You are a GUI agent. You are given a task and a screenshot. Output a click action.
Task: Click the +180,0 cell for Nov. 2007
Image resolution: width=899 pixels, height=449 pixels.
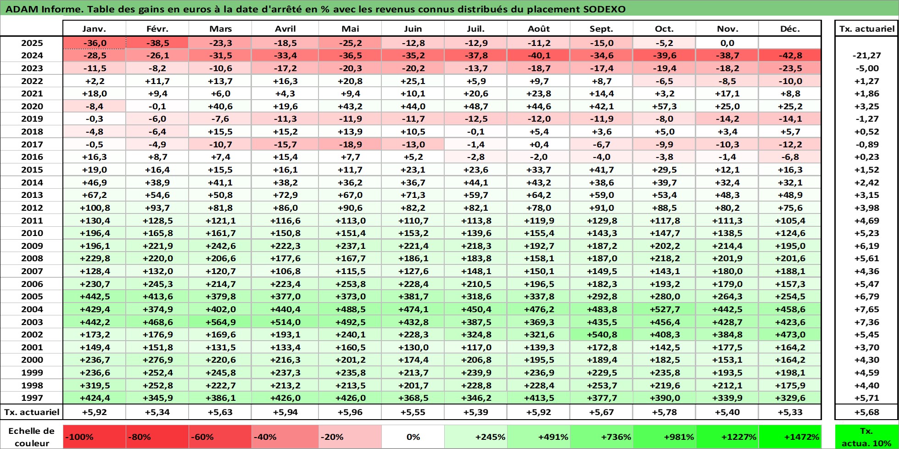(727, 271)
